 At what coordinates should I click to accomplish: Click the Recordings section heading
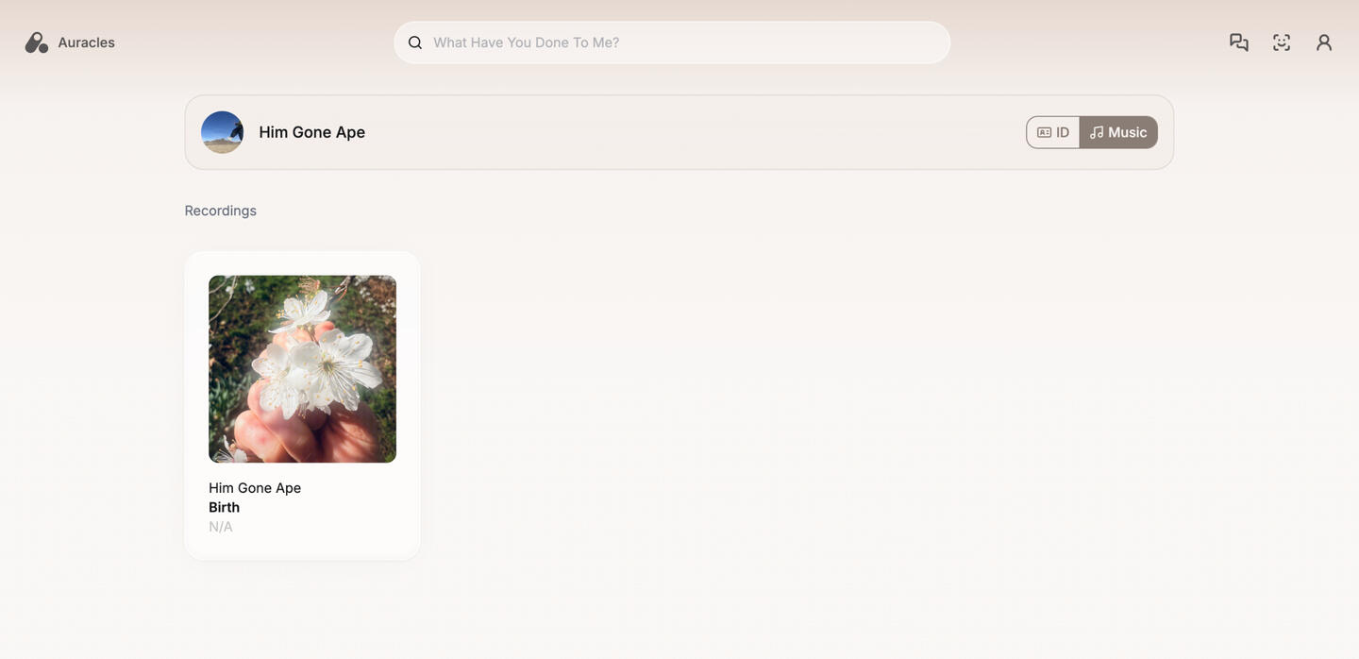pyautogui.click(x=221, y=211)
